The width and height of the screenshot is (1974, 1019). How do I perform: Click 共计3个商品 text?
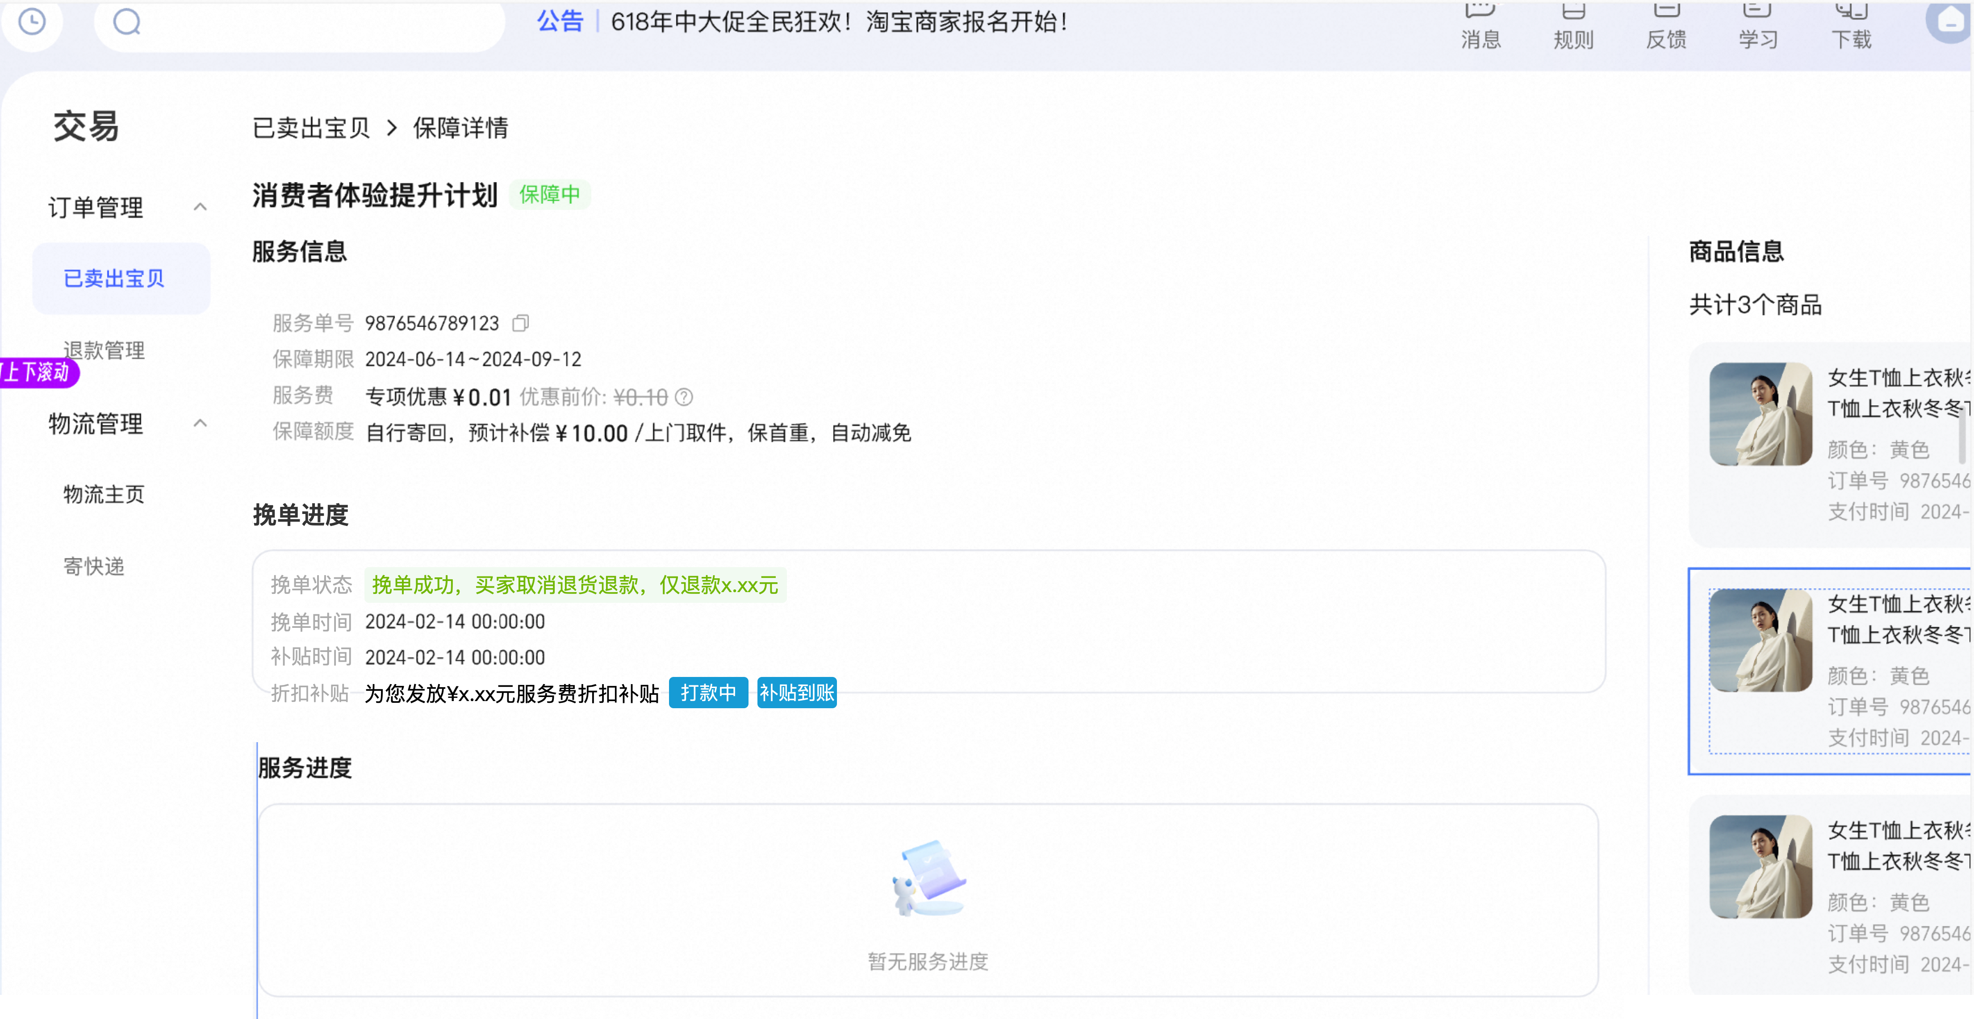[x=1755, y=305]
